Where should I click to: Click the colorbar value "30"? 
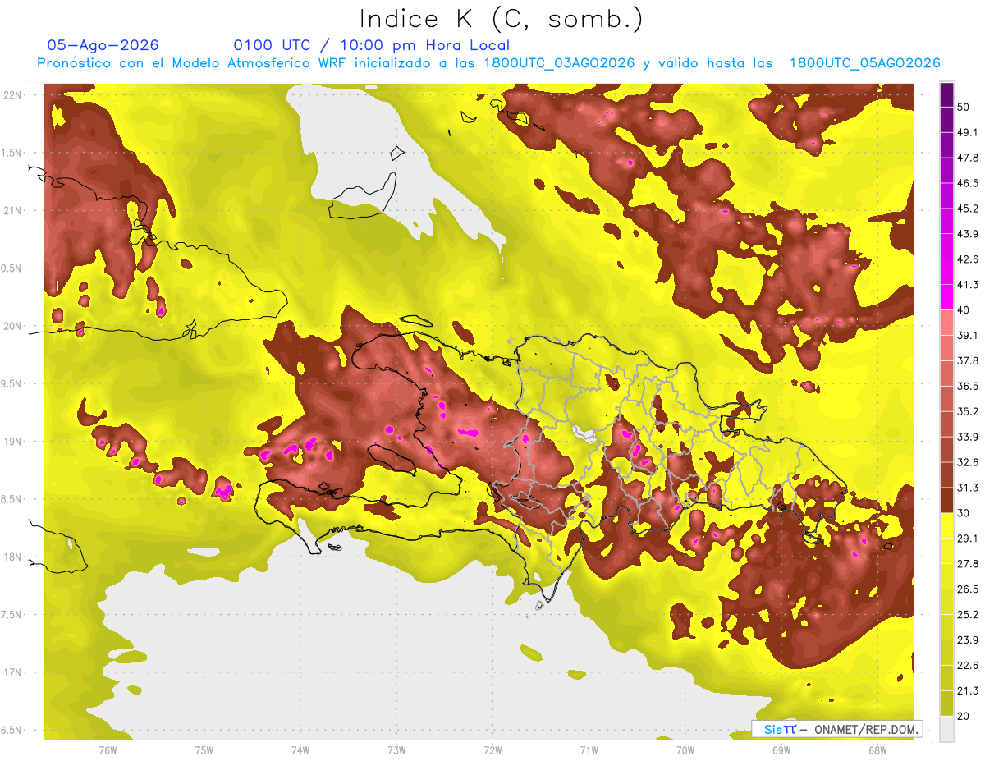pyautogui.click(x=964, y=513)
